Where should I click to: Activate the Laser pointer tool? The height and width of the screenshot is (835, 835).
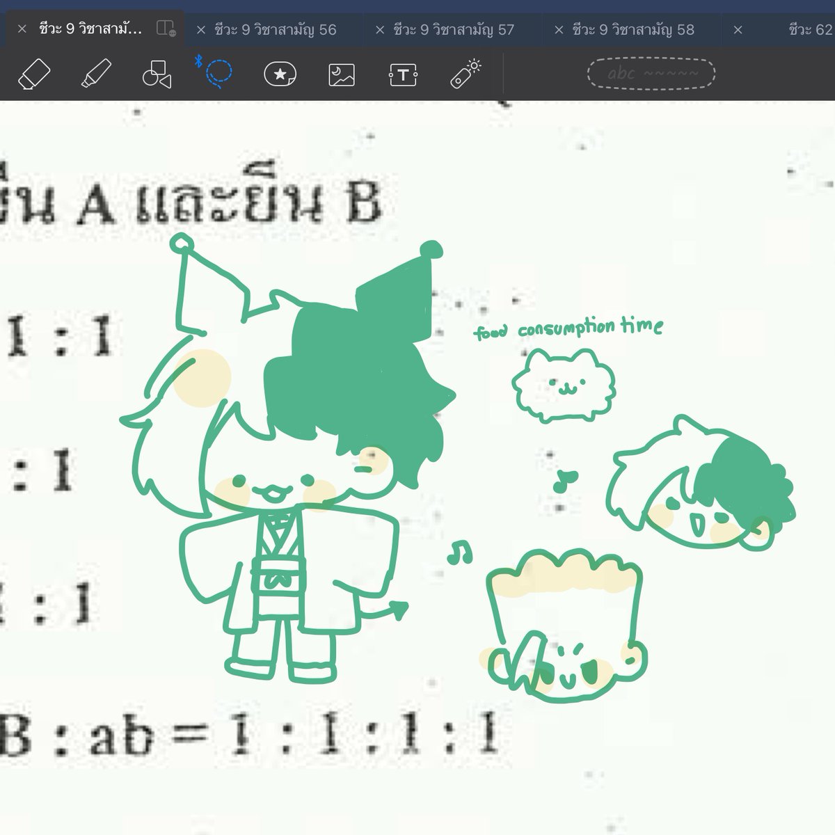tap(466, 74)
